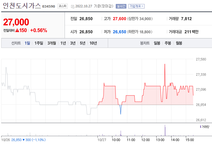This screenshot has width=212, height=145.
Task: Click the 고가 value 27,600
Action: (119, 19)
